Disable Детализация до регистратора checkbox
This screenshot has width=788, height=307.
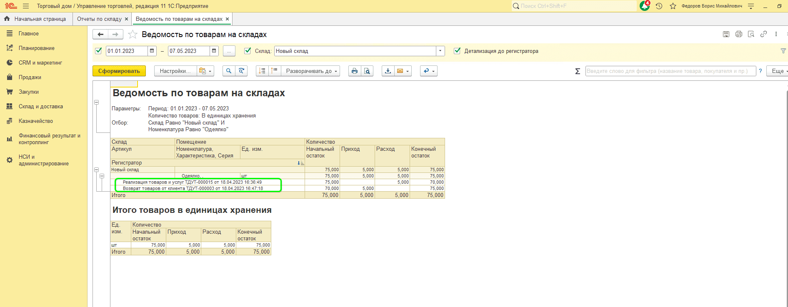[x=457, y=51]
